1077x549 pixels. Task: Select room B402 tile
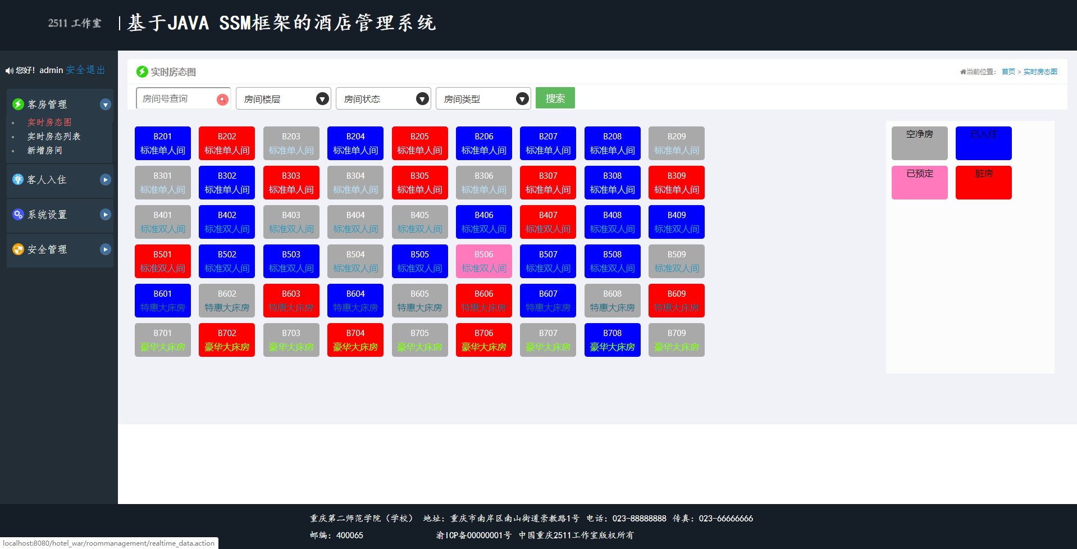pyautogui.click(x=227, y=222)
